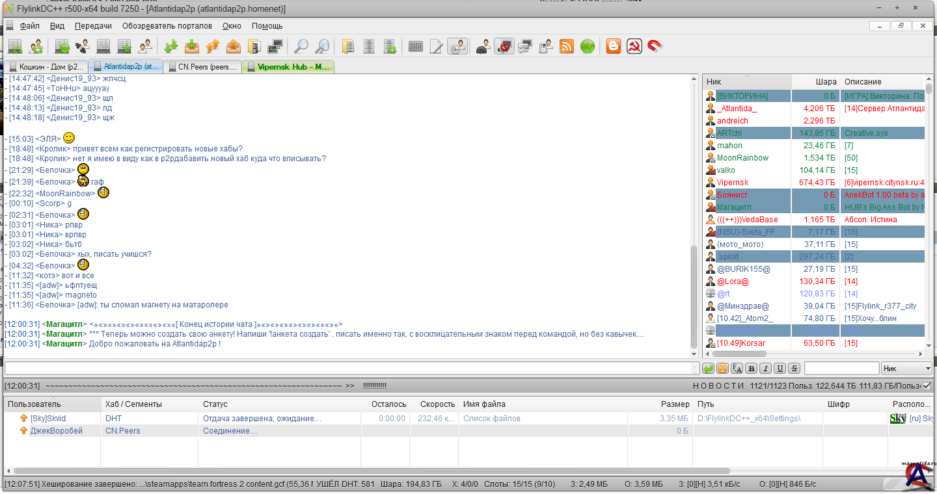Screen dimensions: 937x494
Task: Click the hammer and sickle toolbar icon
Action: coord(634,46)
